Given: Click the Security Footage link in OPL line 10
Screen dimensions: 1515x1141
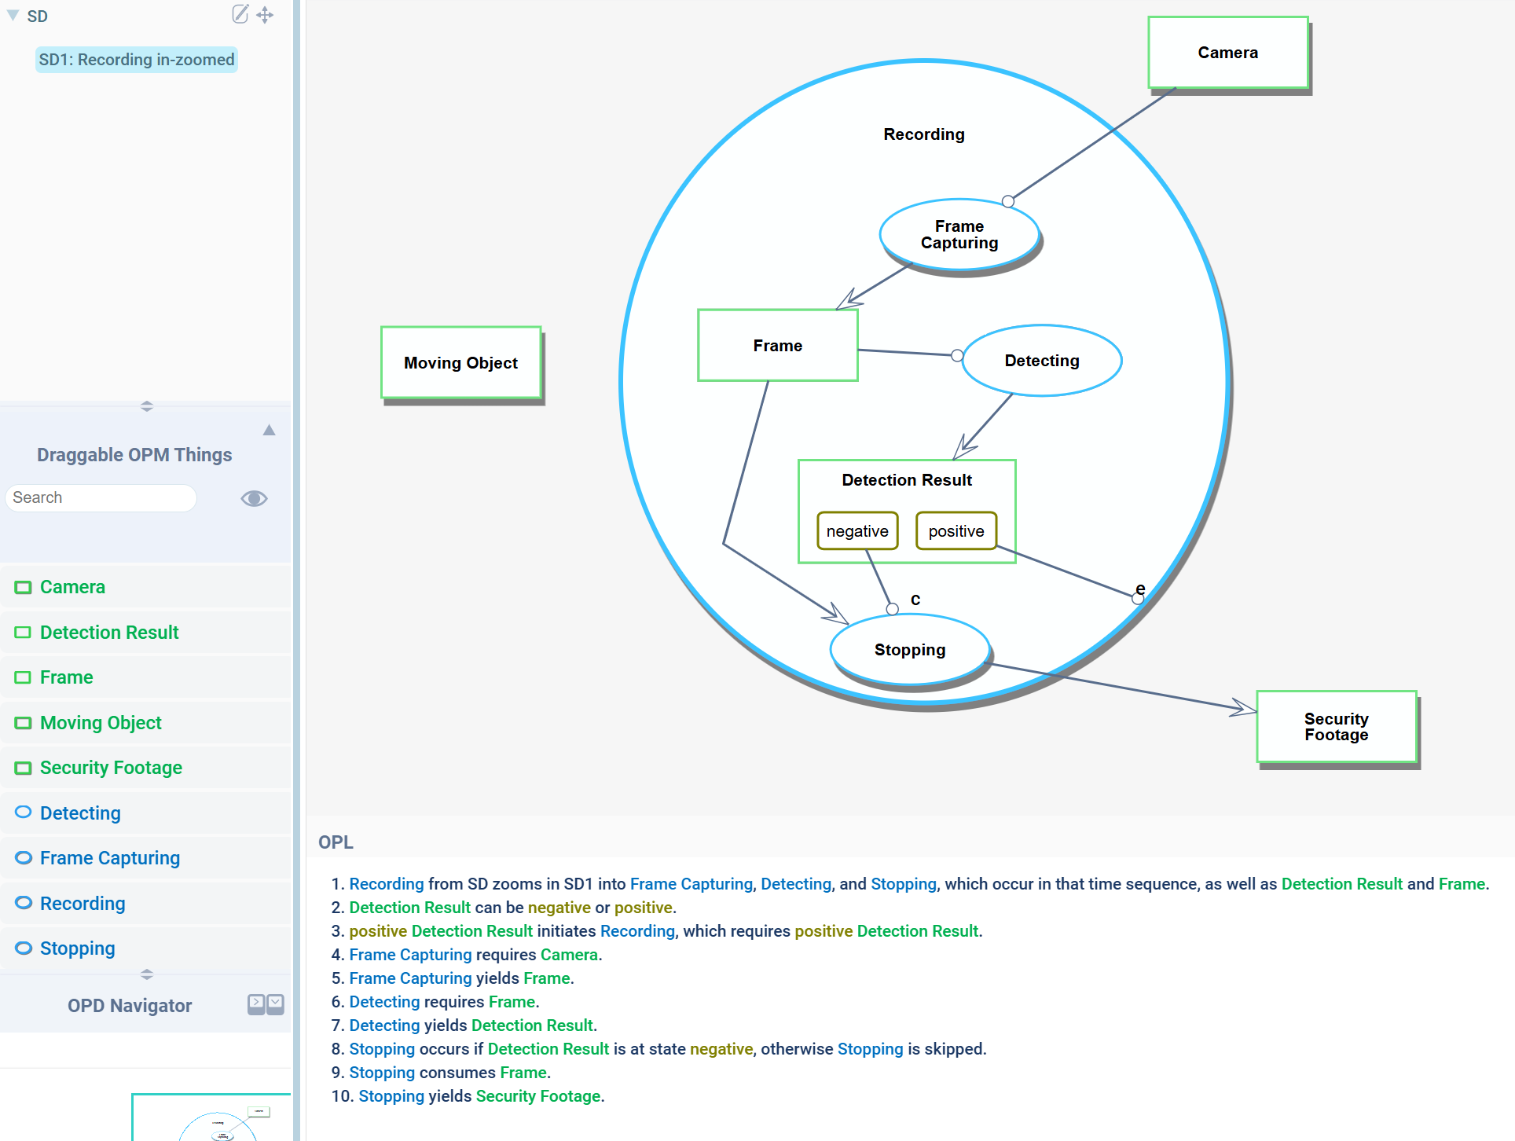Looking at the screenshot, I should point(538,1096).
